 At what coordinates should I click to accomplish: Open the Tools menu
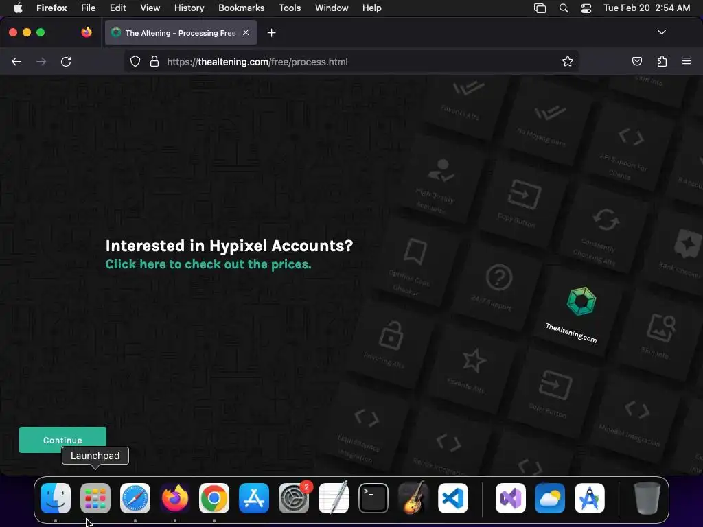[290, 8]
